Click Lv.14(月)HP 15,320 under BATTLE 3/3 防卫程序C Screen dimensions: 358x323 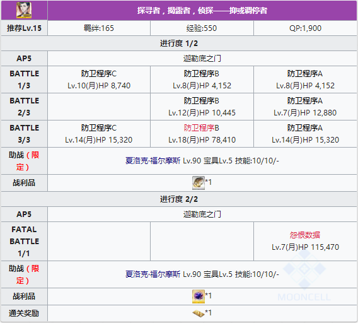pyautogui.click(x=98, y=140)
